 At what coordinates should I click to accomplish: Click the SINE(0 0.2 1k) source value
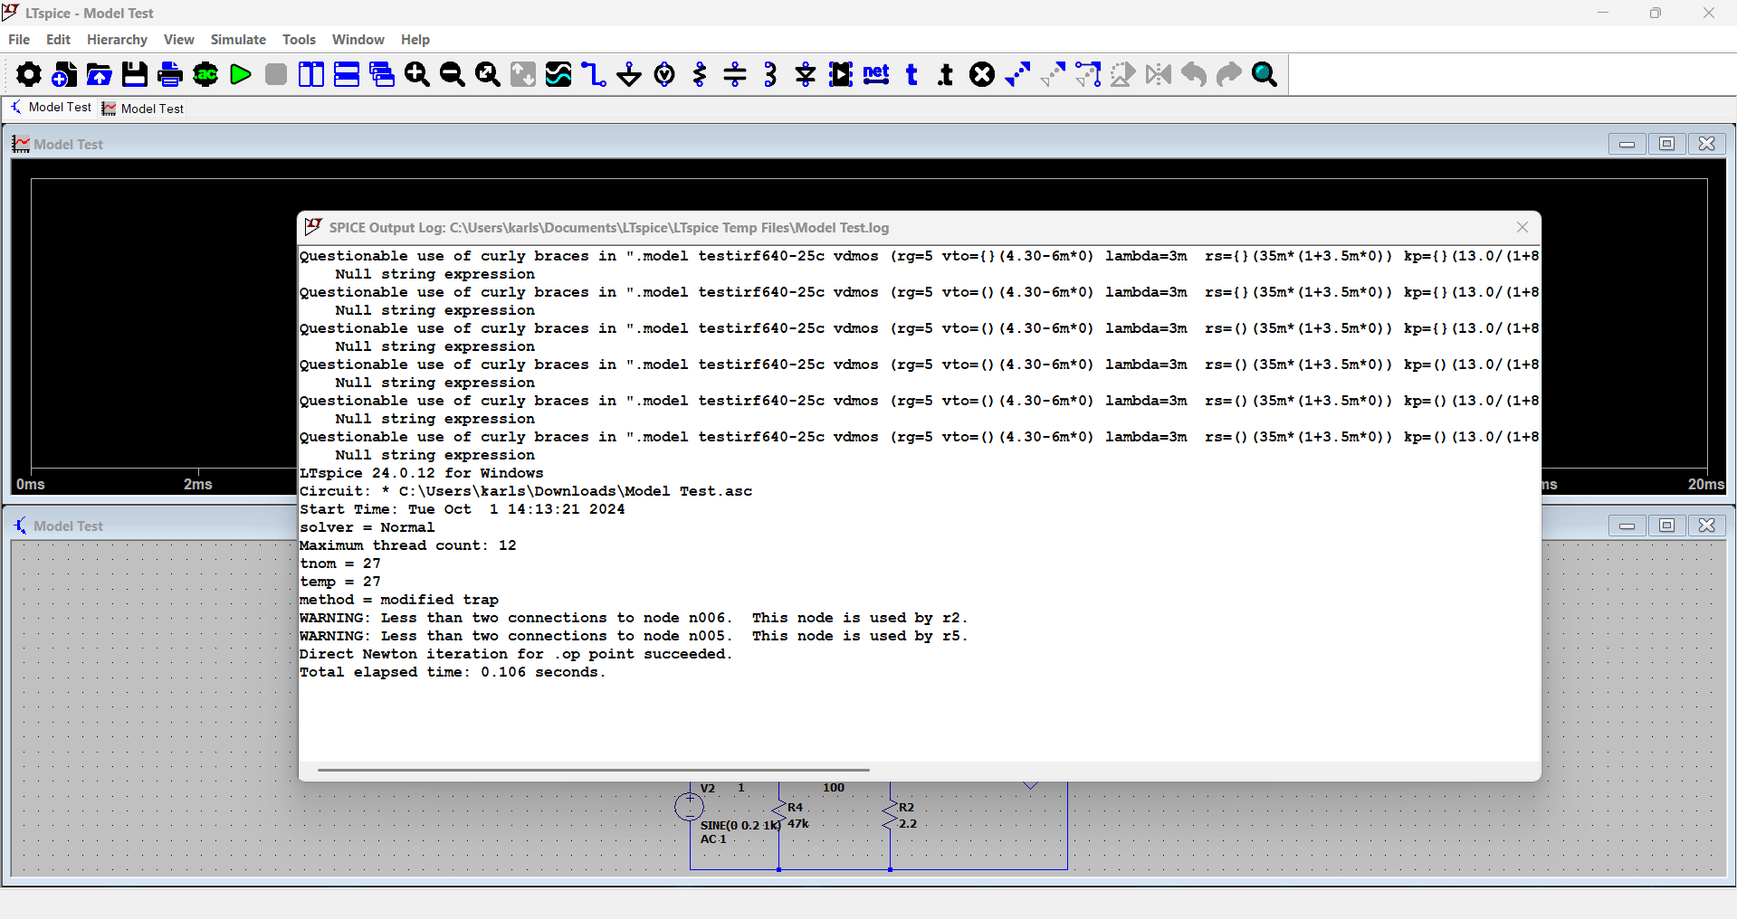(740, 826)
